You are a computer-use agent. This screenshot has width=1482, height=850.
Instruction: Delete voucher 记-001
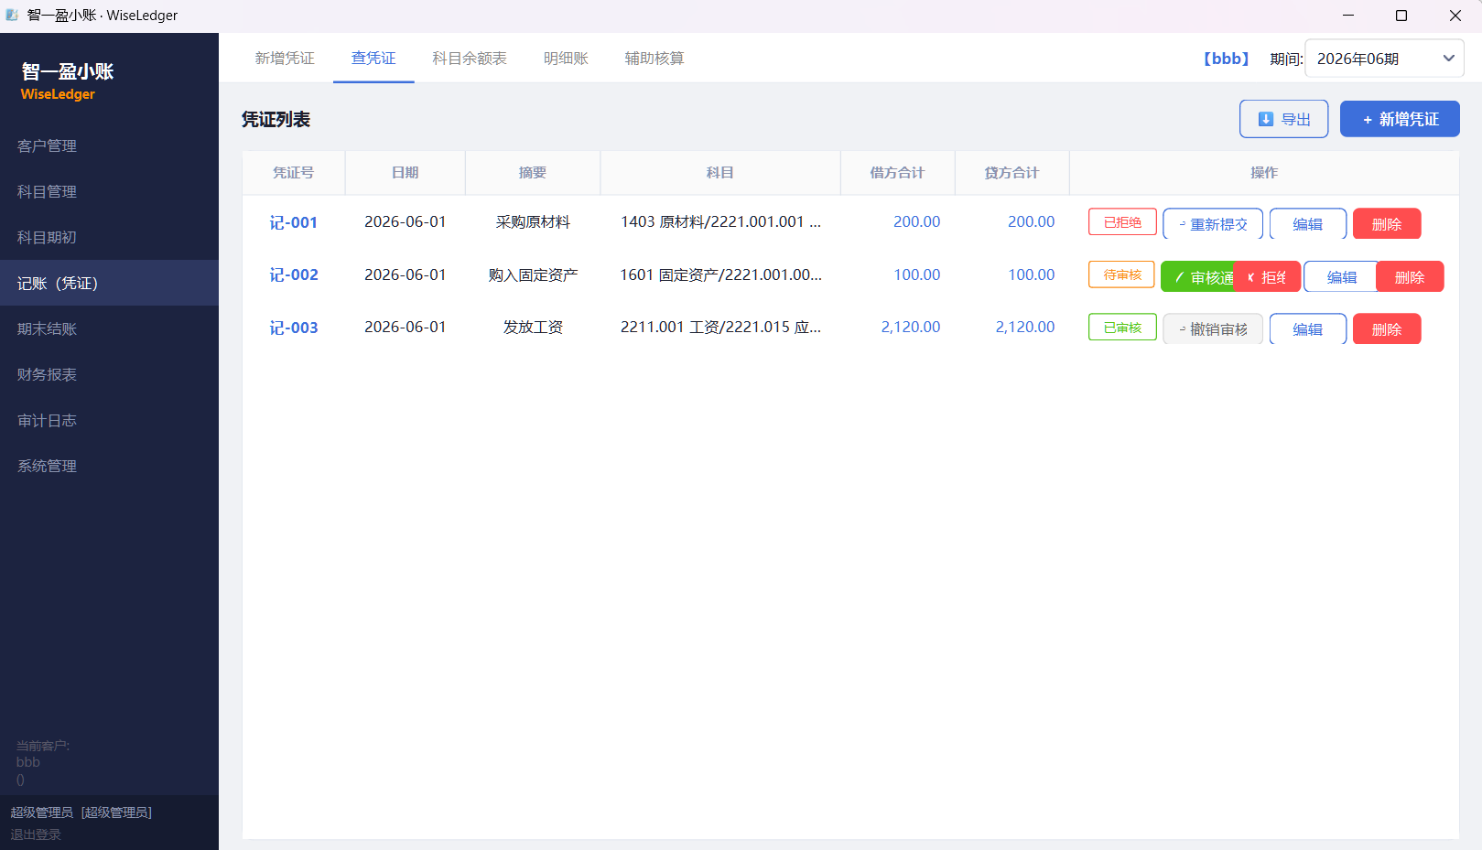(x=1387, y=224)
